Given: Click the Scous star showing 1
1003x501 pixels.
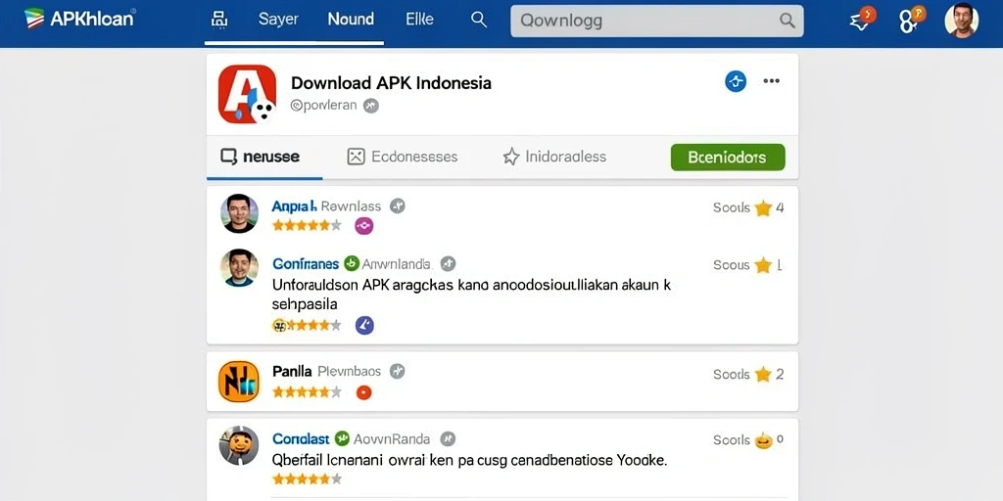Looking at the screenshot, I should (x=763, y=265).
